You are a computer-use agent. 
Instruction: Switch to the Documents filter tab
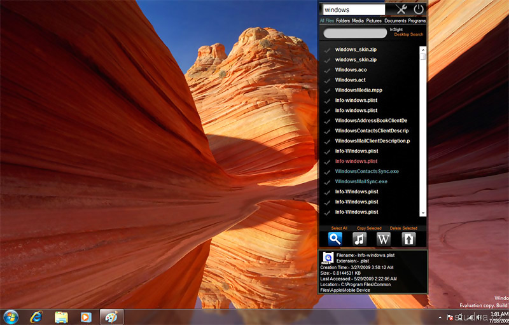coord(395,21)
